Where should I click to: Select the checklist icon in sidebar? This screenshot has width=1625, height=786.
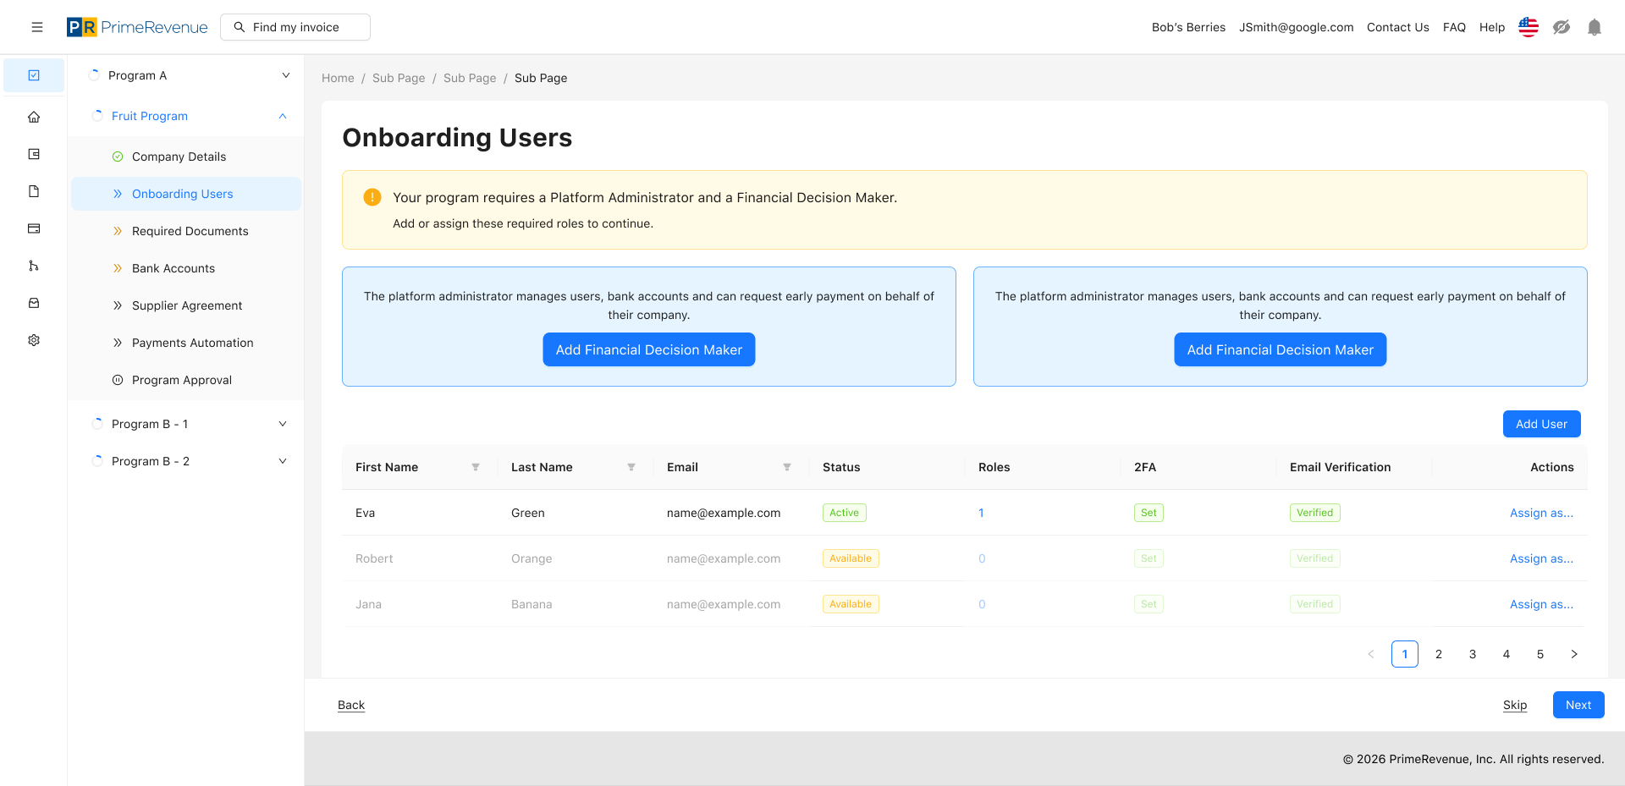[x=34, y=75]
